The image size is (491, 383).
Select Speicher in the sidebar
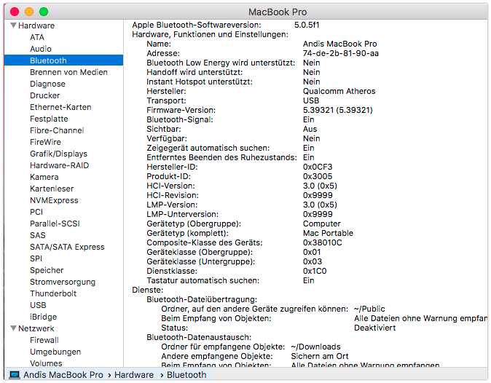click(x=47, y=270)
